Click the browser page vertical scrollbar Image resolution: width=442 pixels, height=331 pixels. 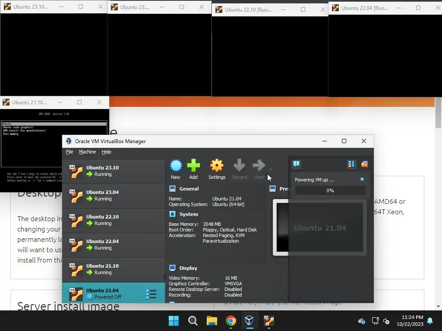pos(438,112)
